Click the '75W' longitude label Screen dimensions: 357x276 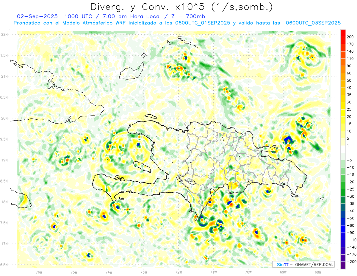tap(74, 272)
